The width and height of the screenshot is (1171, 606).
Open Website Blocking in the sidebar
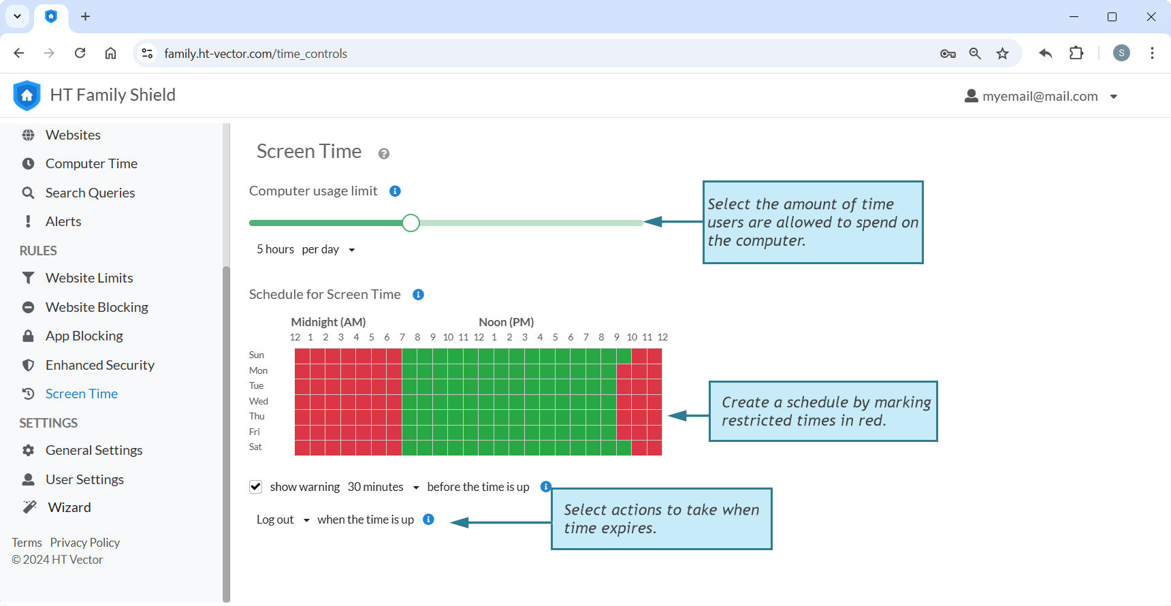point(97,307)
